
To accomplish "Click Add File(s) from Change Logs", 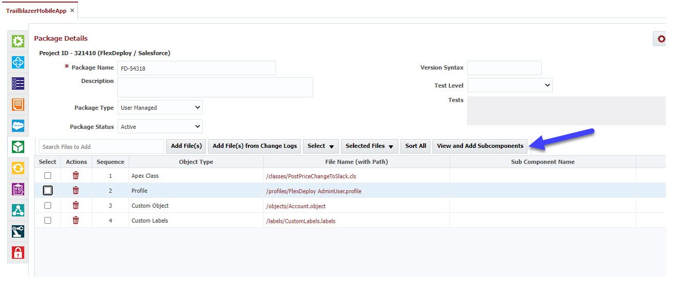I will (255, 146).
